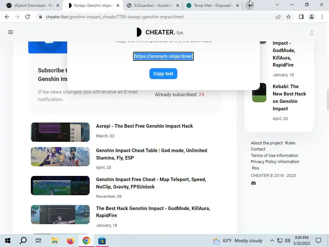This screenshot has height=247, width=329.
Task: Go forward in browser history
Action: 17,17
